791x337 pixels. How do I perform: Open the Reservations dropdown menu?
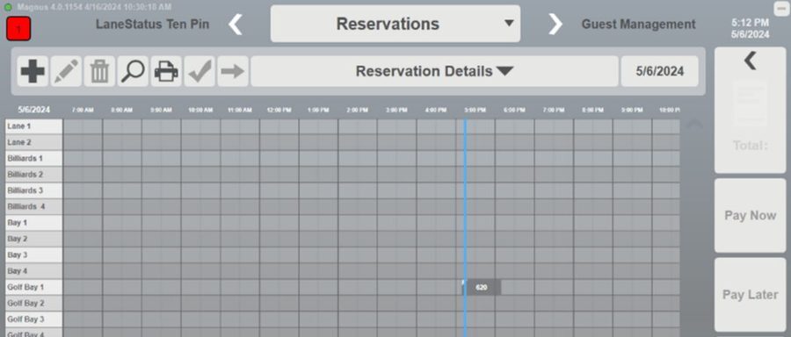pos(395,24)
